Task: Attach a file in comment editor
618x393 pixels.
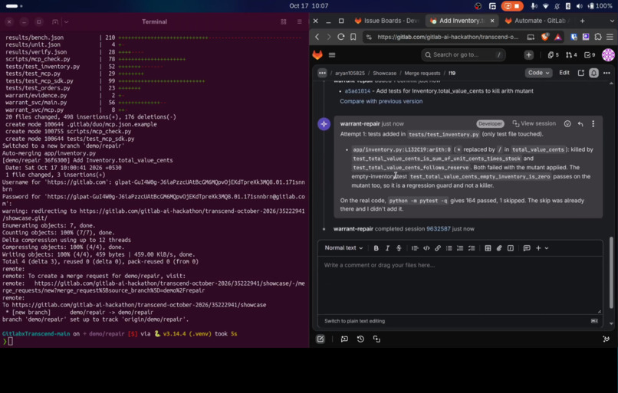Action: pos(499,248)
